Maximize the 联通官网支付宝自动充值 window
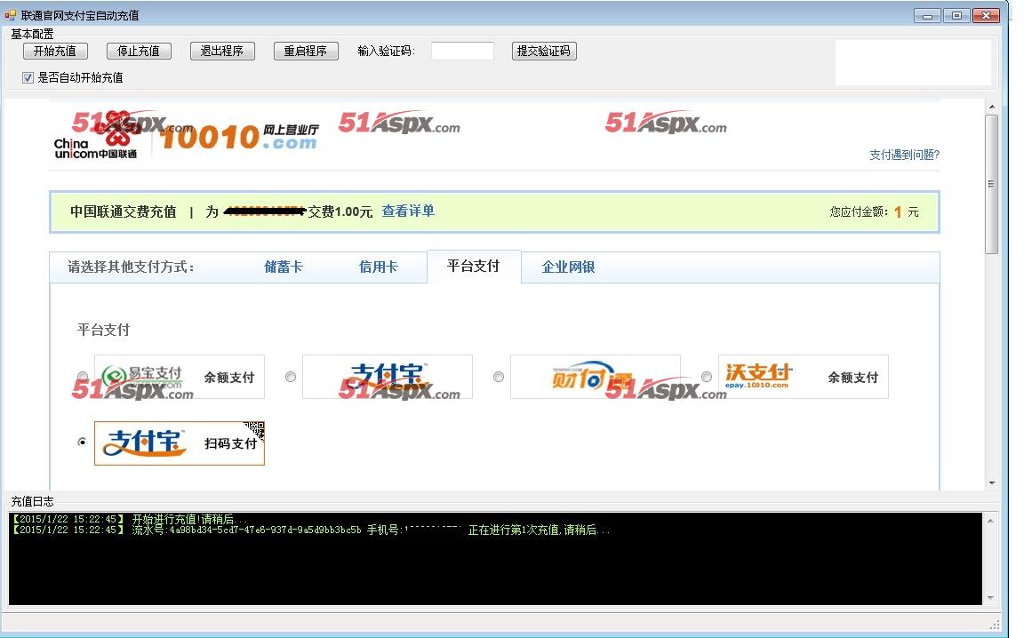The height and width of the screenshot is (638, 1024). point(956,15)
